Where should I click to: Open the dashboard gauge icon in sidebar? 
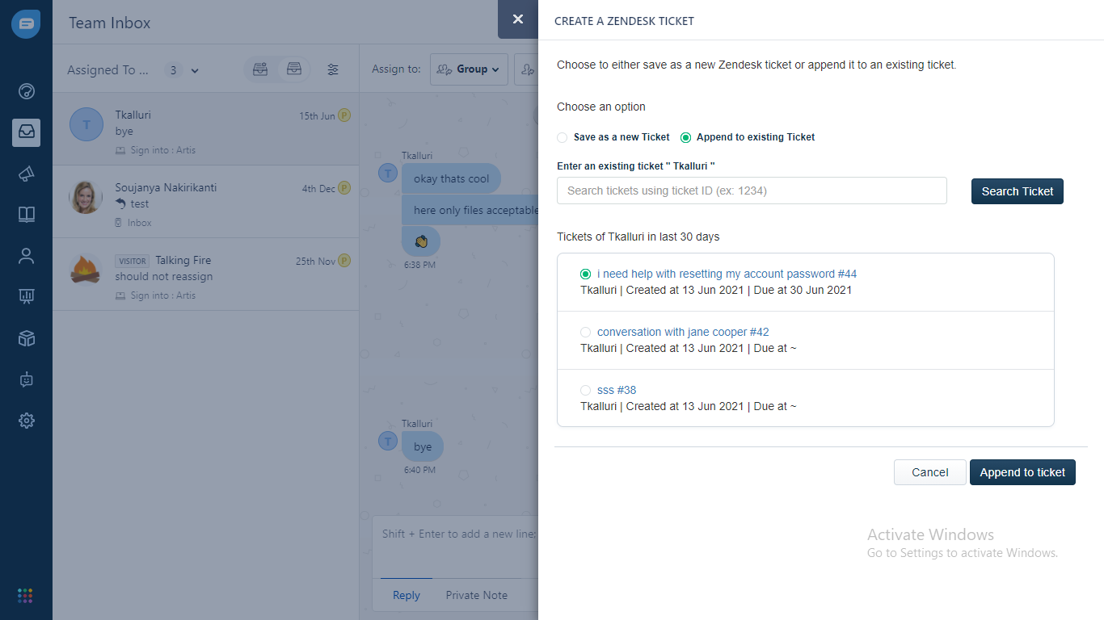pyautogui.click(x=26, y=91)
